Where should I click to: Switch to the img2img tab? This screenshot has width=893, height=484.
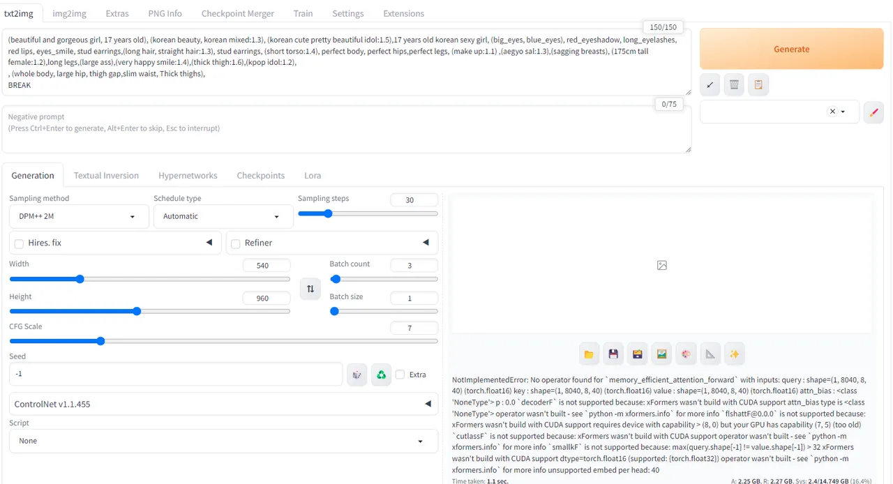[x=70, y=13]
